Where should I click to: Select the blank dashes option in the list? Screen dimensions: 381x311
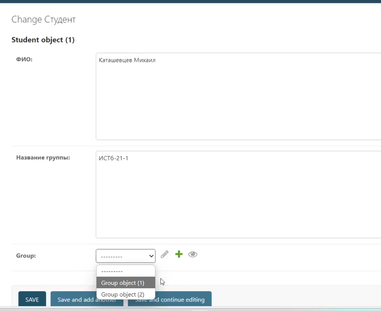click(x=125, y=271)
